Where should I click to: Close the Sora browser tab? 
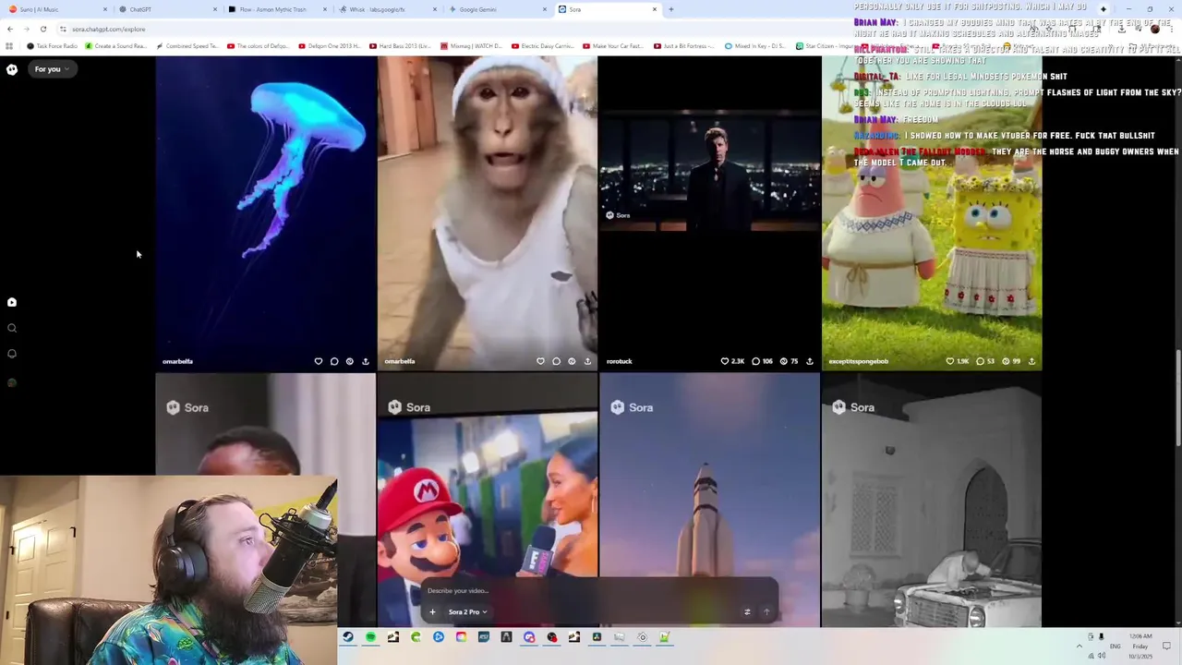pos(655,9)
